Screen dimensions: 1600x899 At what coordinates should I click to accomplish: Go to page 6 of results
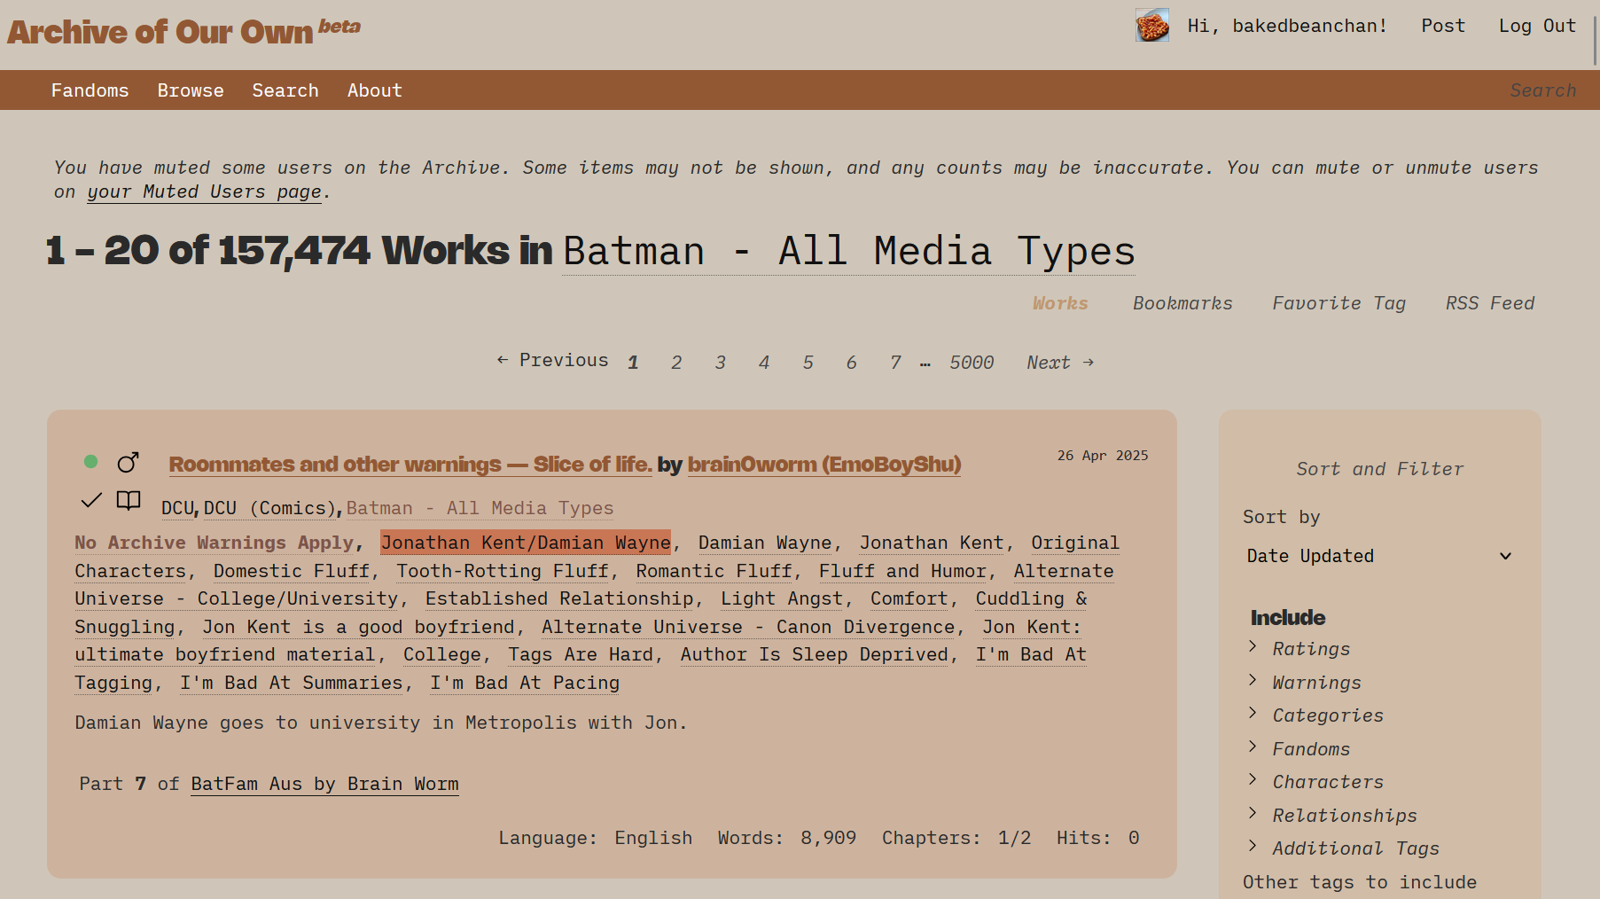pos(851,363)
